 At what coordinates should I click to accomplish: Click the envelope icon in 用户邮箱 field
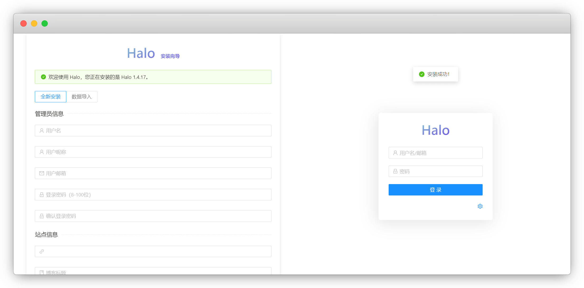pos(42,173)
